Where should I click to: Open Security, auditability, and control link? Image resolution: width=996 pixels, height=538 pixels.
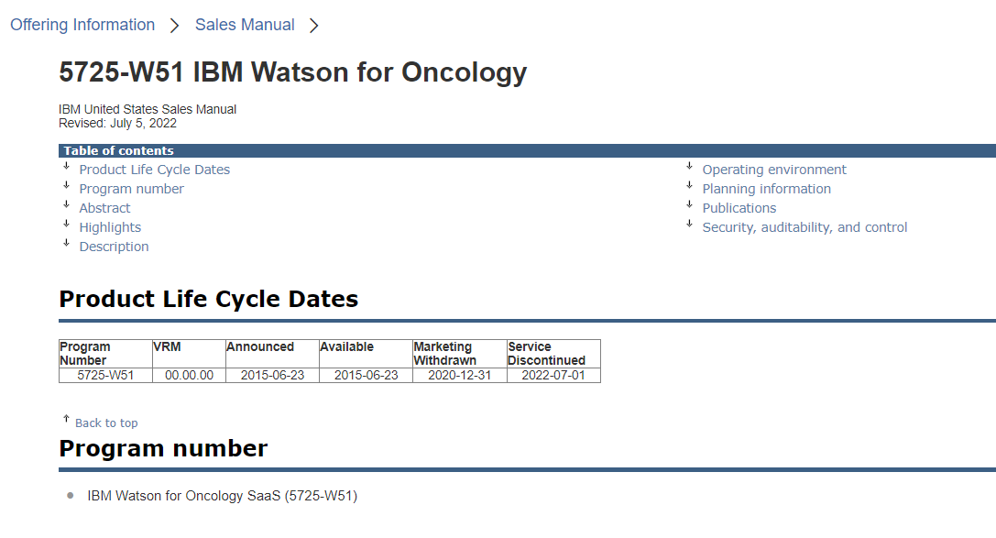coord(804,227)
